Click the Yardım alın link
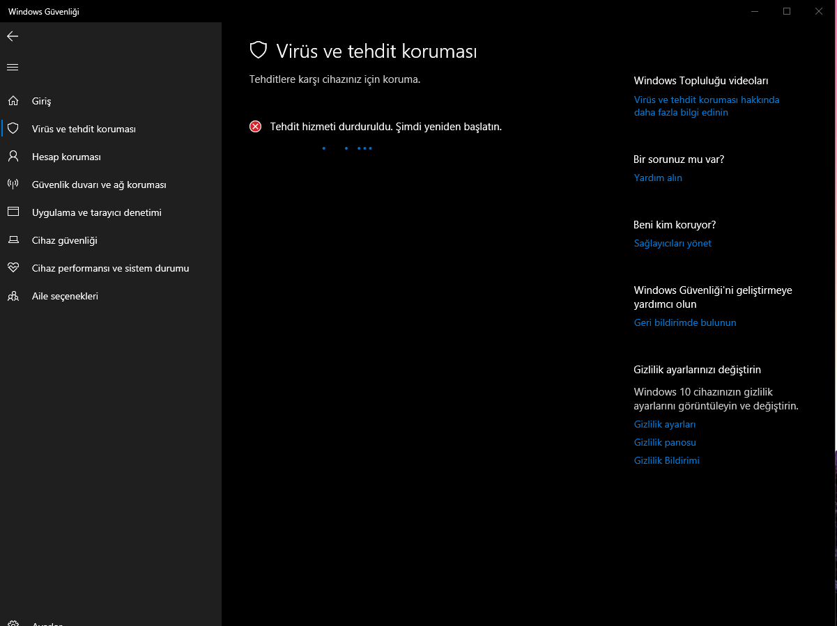 pyautogui.click(x=658, y=178)
